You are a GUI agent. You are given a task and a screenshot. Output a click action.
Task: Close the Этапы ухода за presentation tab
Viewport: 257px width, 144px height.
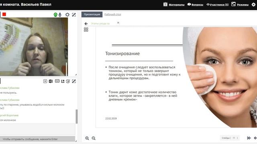118,23
